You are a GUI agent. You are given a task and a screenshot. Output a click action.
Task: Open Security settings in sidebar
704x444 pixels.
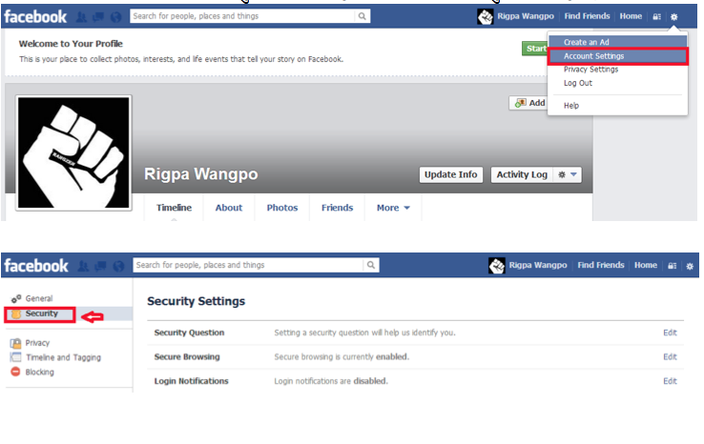coord(41,313)
